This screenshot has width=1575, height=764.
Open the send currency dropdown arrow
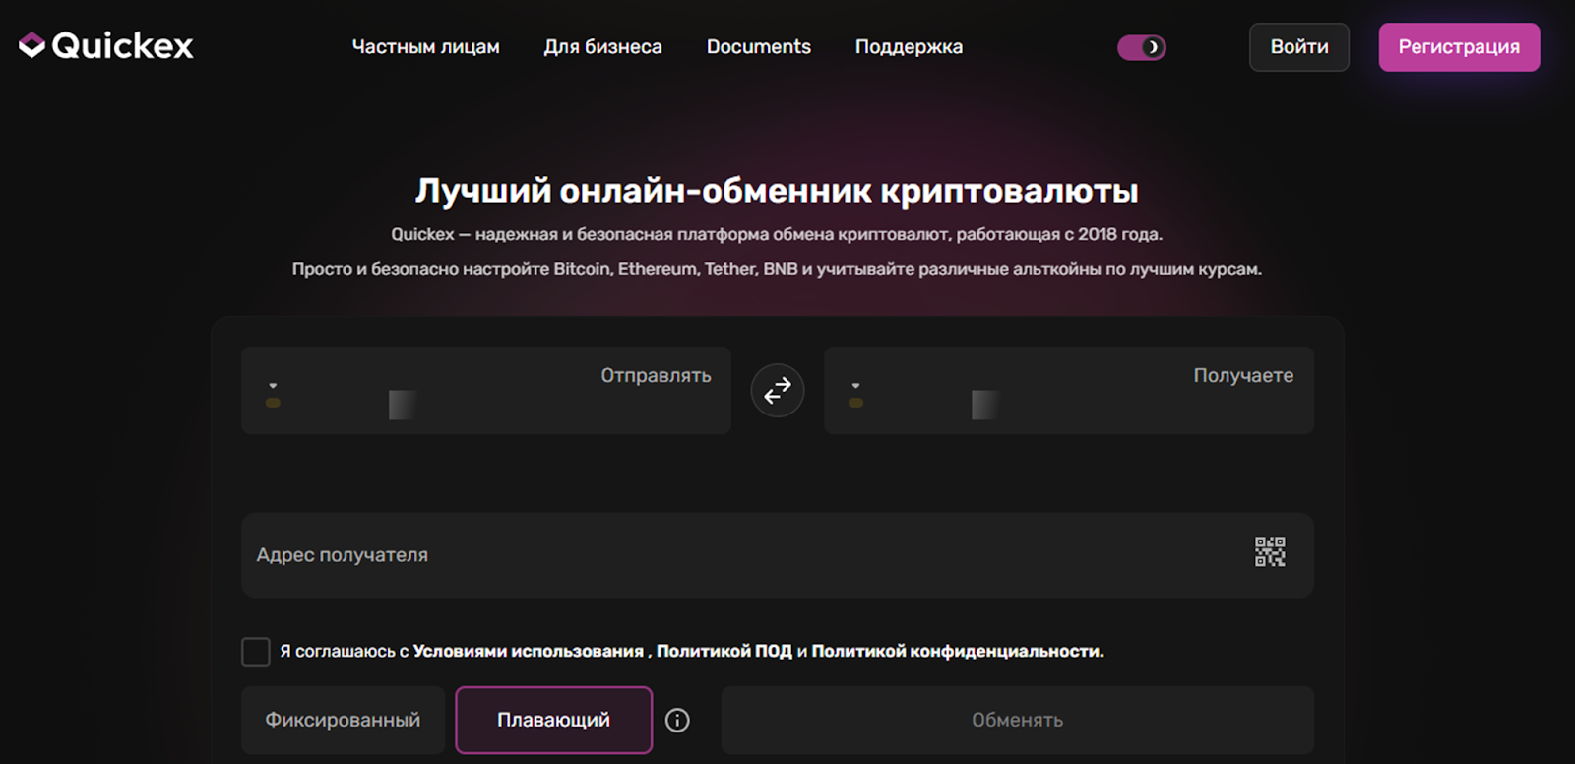[273, 385]
